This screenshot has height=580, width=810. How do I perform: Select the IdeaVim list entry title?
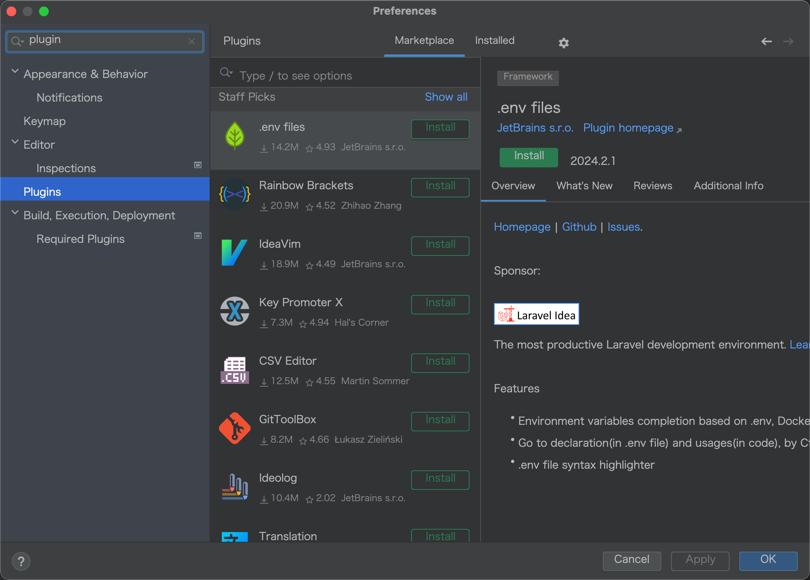[x=279, y=244]
